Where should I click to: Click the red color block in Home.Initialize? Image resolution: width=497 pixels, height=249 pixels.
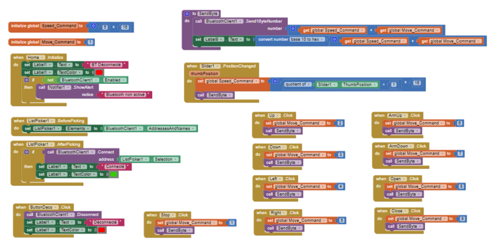click(99, 73)
